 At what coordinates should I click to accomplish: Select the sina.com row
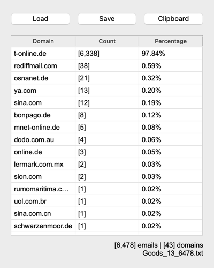click(107, 103)
